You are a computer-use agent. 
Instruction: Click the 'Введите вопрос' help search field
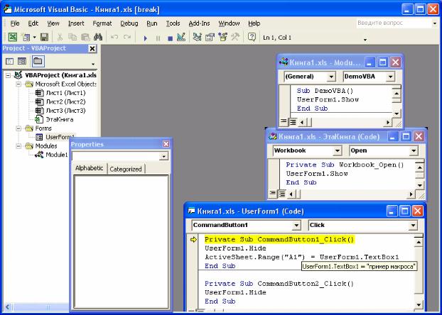click(393, 23)
